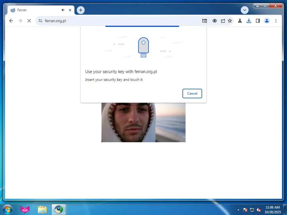Screen dimensions: 287x215
Task: Open Chrome Labs flask icon
Action: pyautogui.click(x=240, y=21)
